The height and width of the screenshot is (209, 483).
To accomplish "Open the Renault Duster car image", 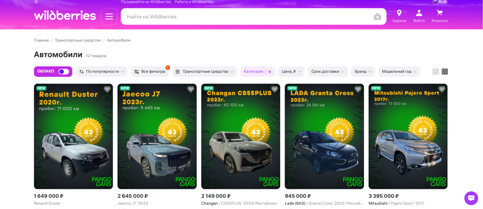I will [73, 136].
